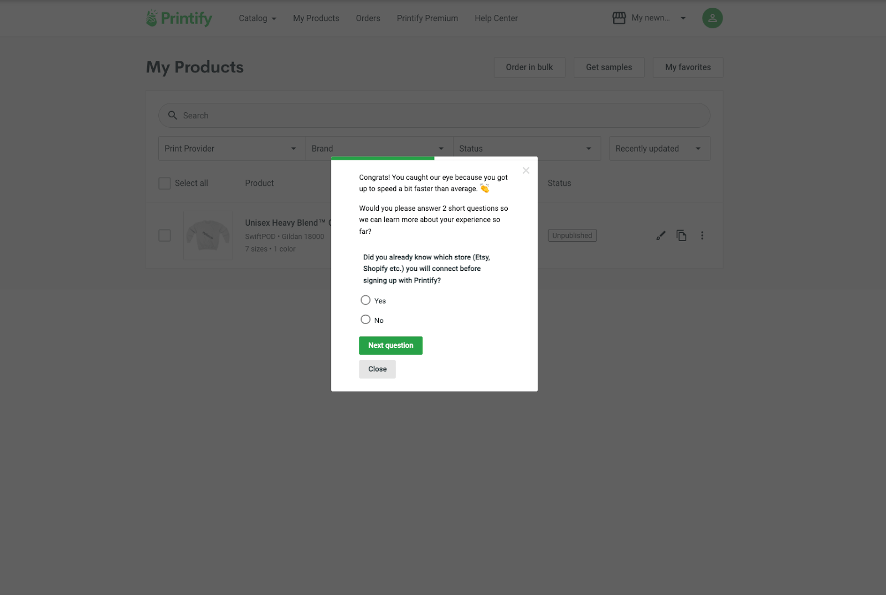886x595 pixels.
Task: Dismiss the survey with the X icon
Action: (x=526, y=170)
